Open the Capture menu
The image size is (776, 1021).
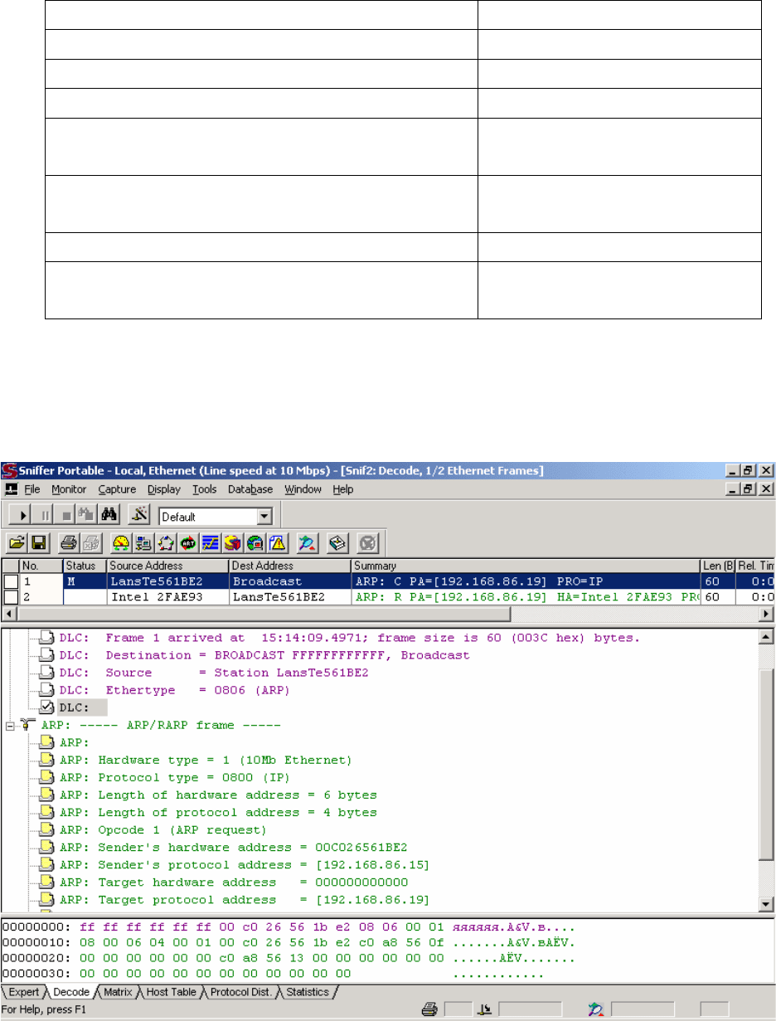(117, 489)
